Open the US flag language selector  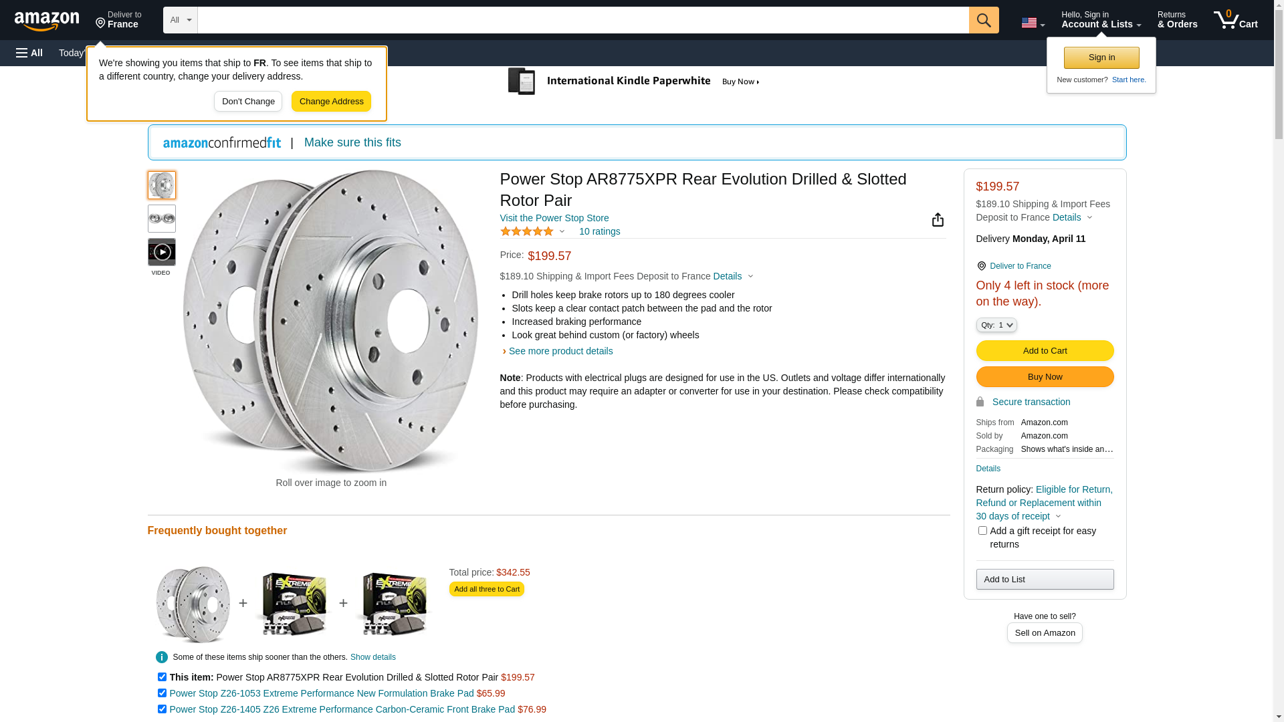(x=1033, y=23)
